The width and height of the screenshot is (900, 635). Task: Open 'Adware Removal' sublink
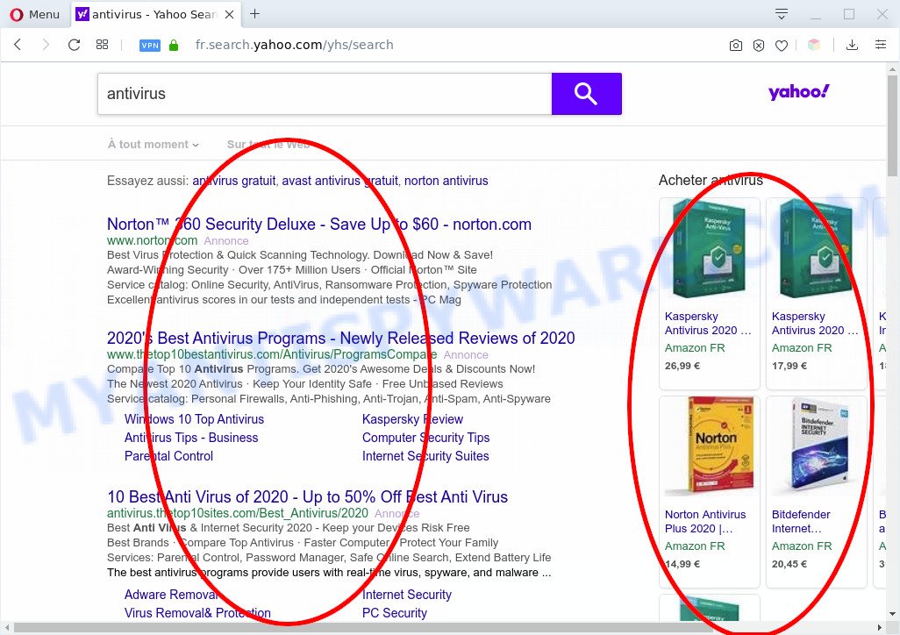point(172,595)
